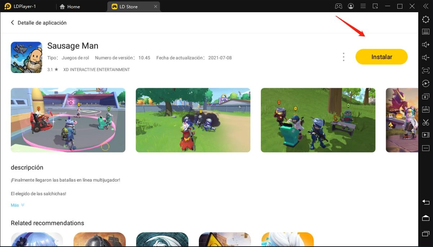
Task: Show more sidebar tools with ellipsis icon
Action: point(425,148)
